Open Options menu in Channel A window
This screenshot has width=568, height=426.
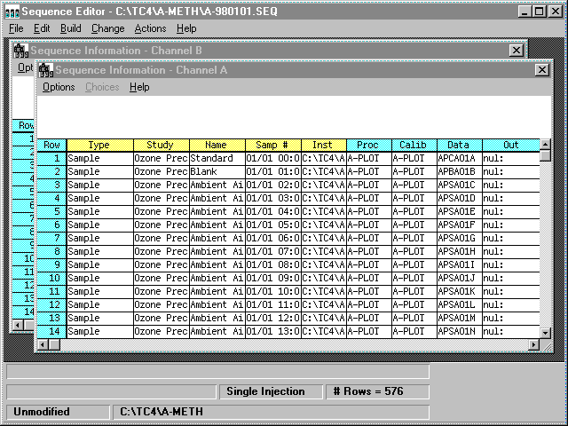[x=59, y=87]
